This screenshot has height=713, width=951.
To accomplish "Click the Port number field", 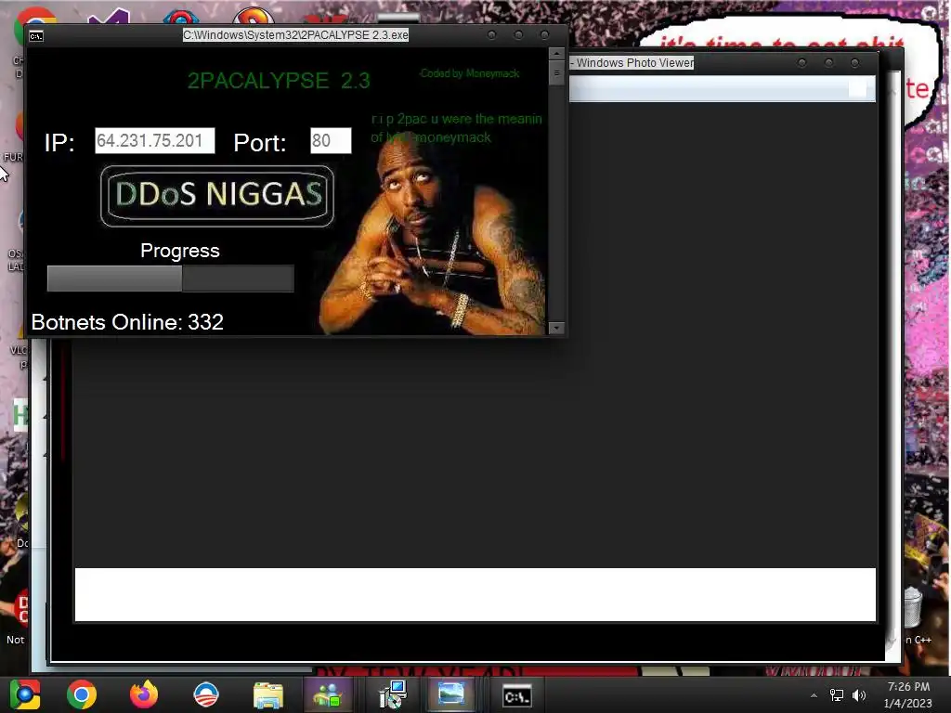I will [331, 141].
